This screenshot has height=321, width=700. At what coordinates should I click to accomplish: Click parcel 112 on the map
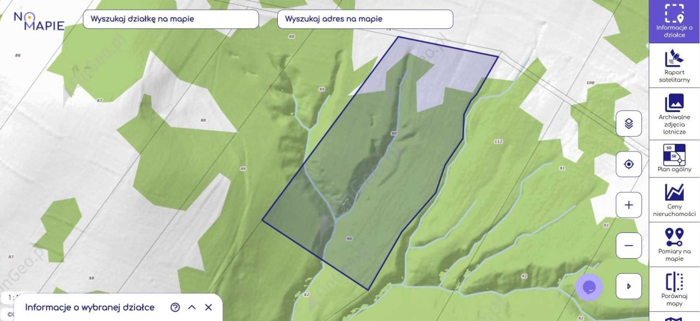point(498,141)
